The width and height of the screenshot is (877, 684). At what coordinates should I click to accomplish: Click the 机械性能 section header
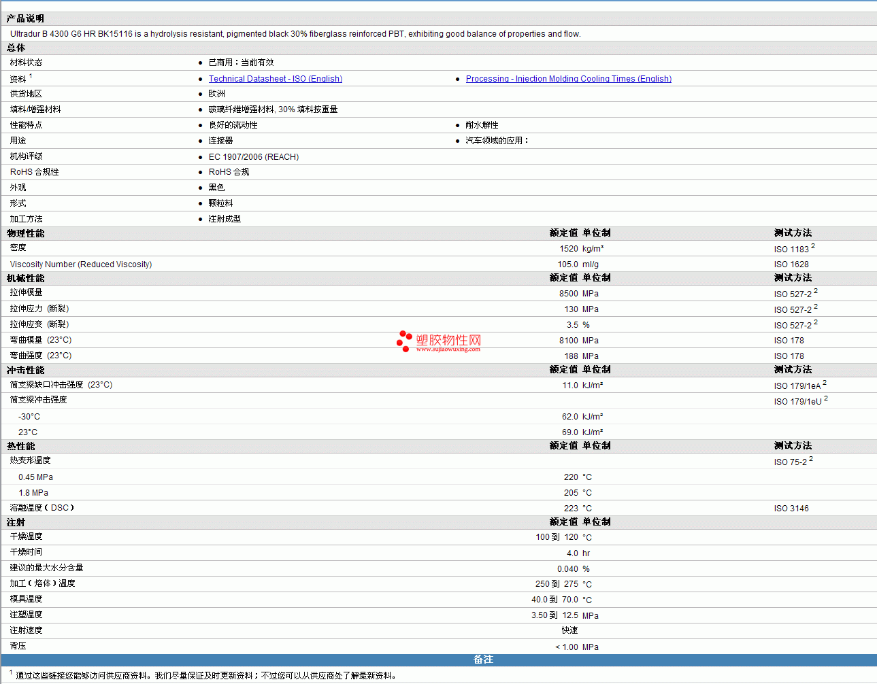click(x=26, y=278)
